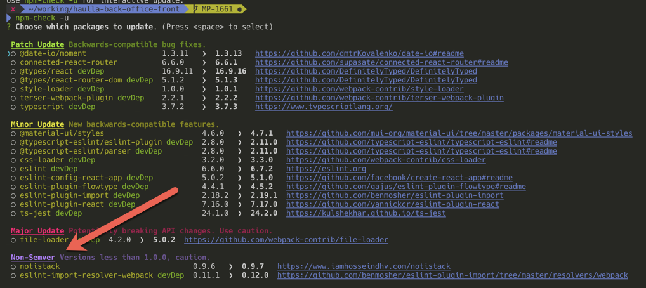Select the eslint-plugin-flowtype circle
Viewport: 646px width, 288px height.
(x=13, y=187)
